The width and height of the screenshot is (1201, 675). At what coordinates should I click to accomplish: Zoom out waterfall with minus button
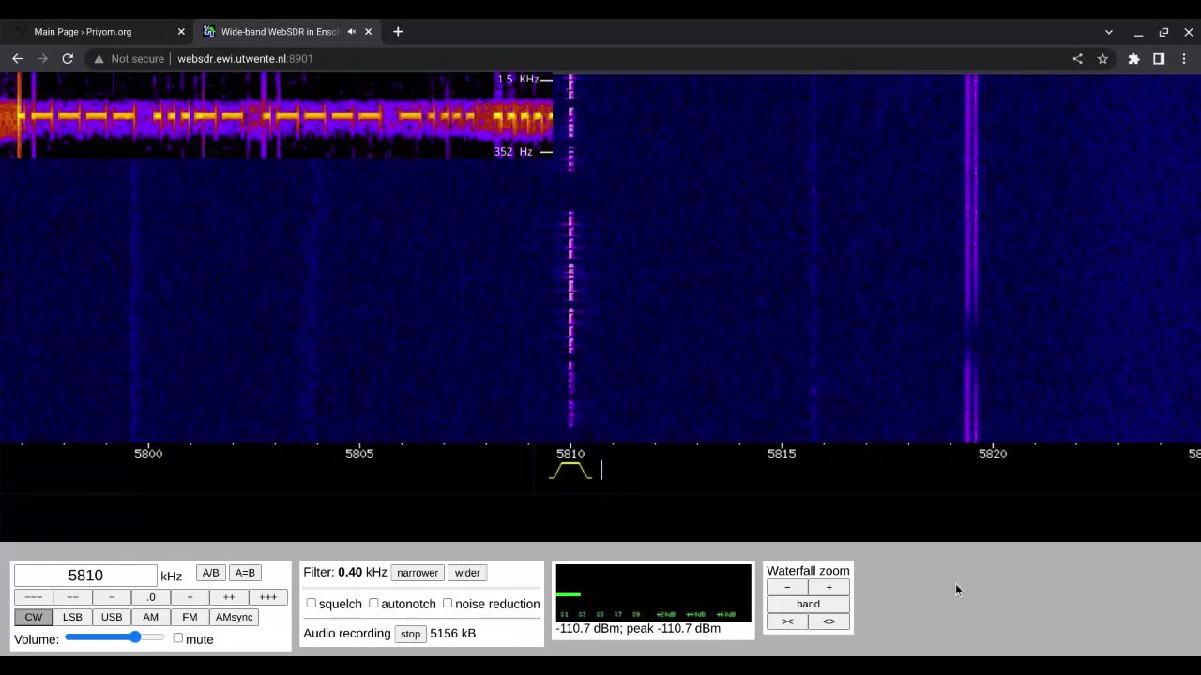(787, 587)
